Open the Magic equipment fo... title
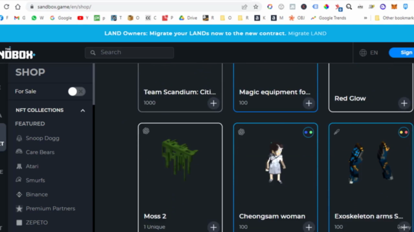 274,92
